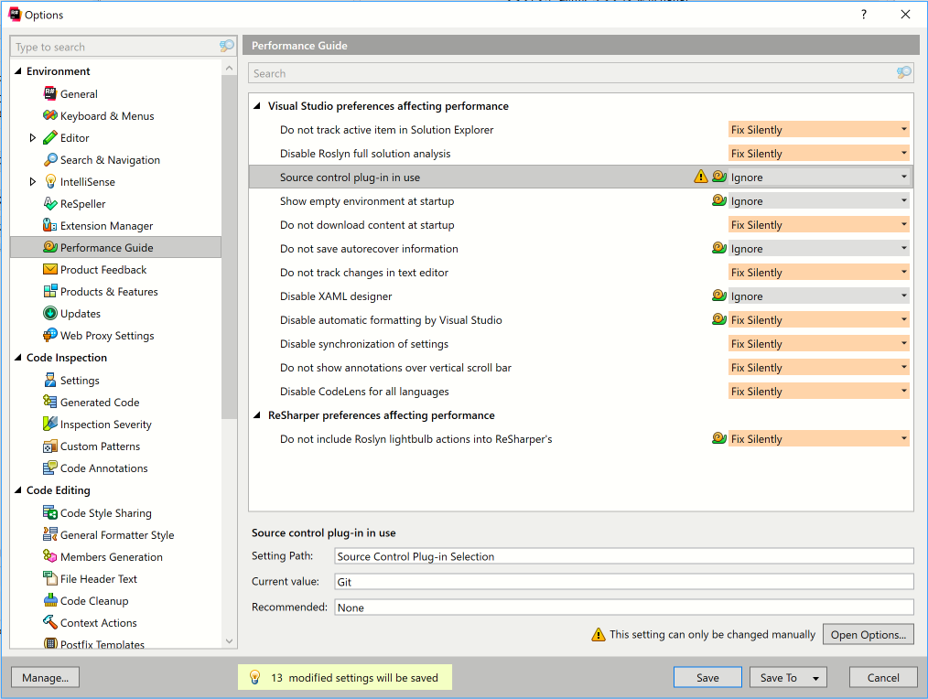The image size is (928, 699).
Task: Click the search filter icon in Performance Guide
Action: [904, 73]
